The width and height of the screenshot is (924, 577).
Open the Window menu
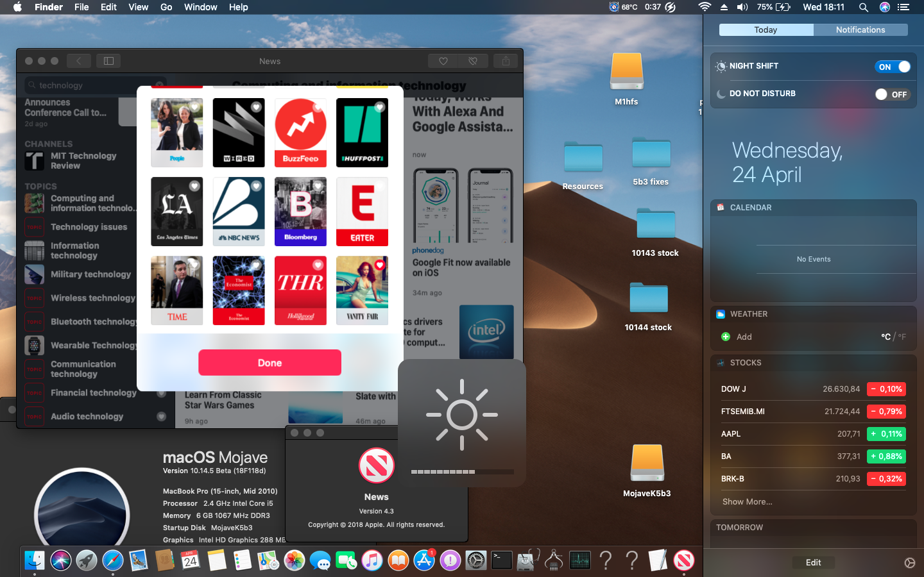pos(201,7)
